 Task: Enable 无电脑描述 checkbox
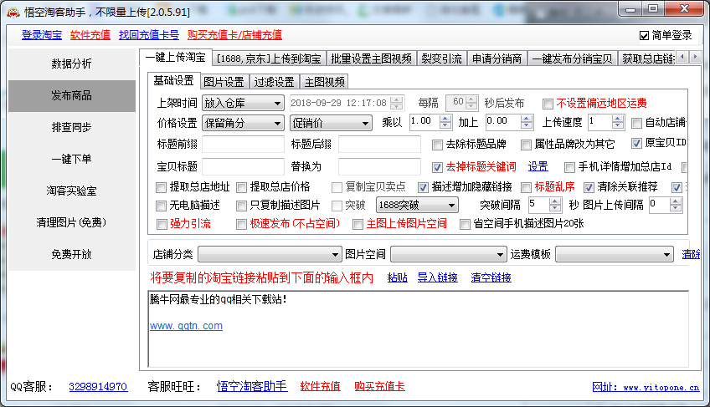(x=161, y=206)
